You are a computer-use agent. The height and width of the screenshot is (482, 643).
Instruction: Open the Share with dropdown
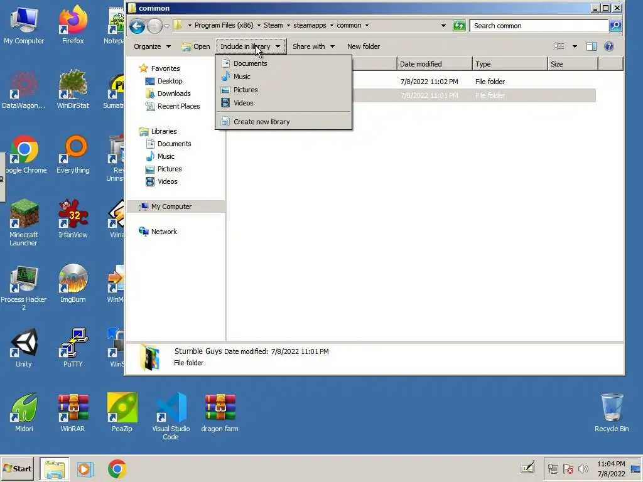click(x=313, y=46)
